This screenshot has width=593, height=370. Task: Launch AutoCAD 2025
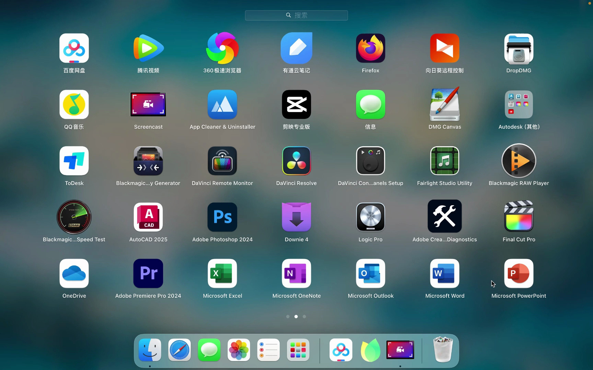click(x=148, y=217)
